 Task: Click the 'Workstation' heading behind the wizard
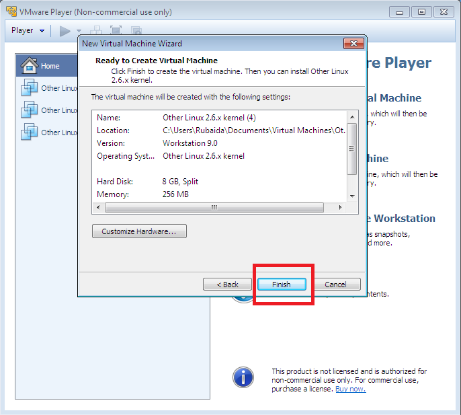405,219
